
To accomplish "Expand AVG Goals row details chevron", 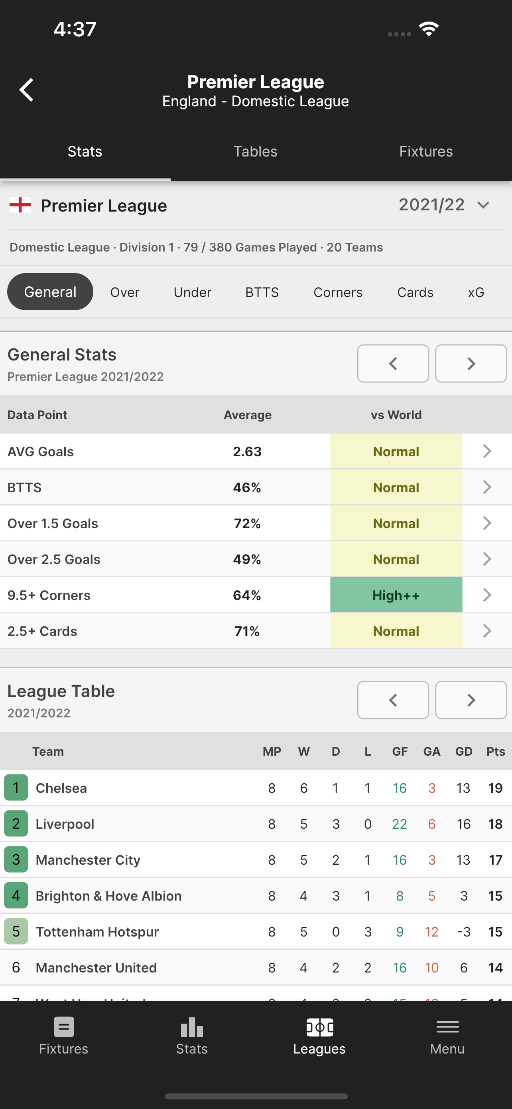I will [486, 451].
